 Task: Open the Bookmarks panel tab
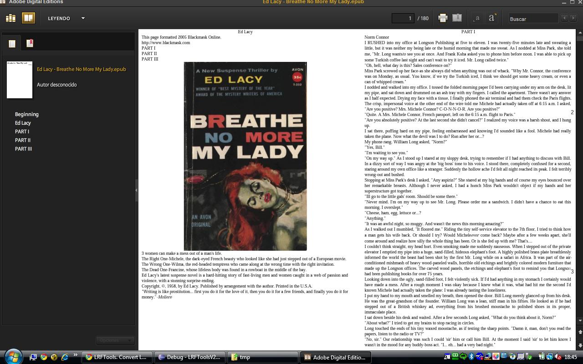pos(30,43)
